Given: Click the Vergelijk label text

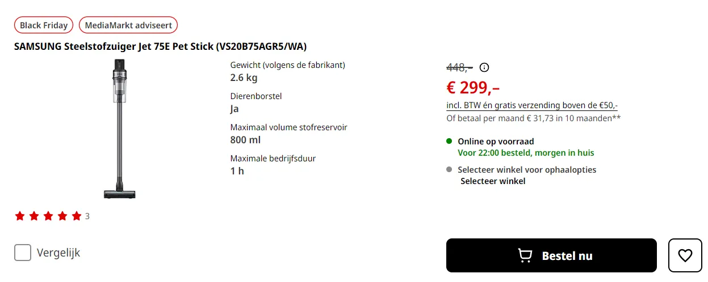Looking at the screenshot, I should [x=58, y=253].
